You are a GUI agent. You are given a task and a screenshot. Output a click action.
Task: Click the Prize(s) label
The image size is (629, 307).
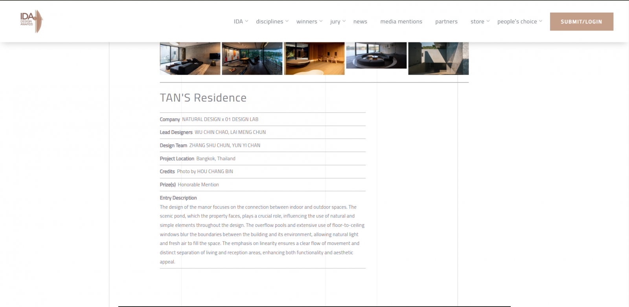tap(167, 185)
